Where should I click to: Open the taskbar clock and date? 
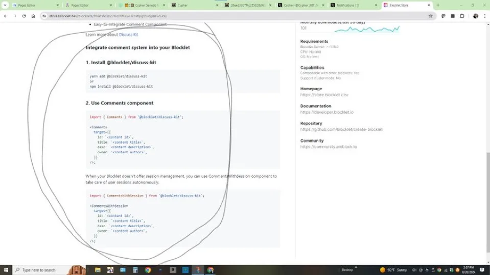[x=469, y=270]
